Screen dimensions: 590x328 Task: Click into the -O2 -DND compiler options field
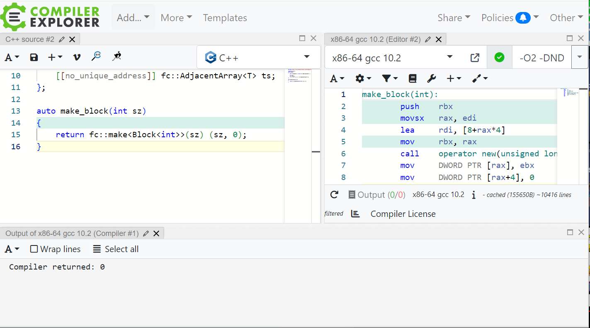[x=541, y=58]
